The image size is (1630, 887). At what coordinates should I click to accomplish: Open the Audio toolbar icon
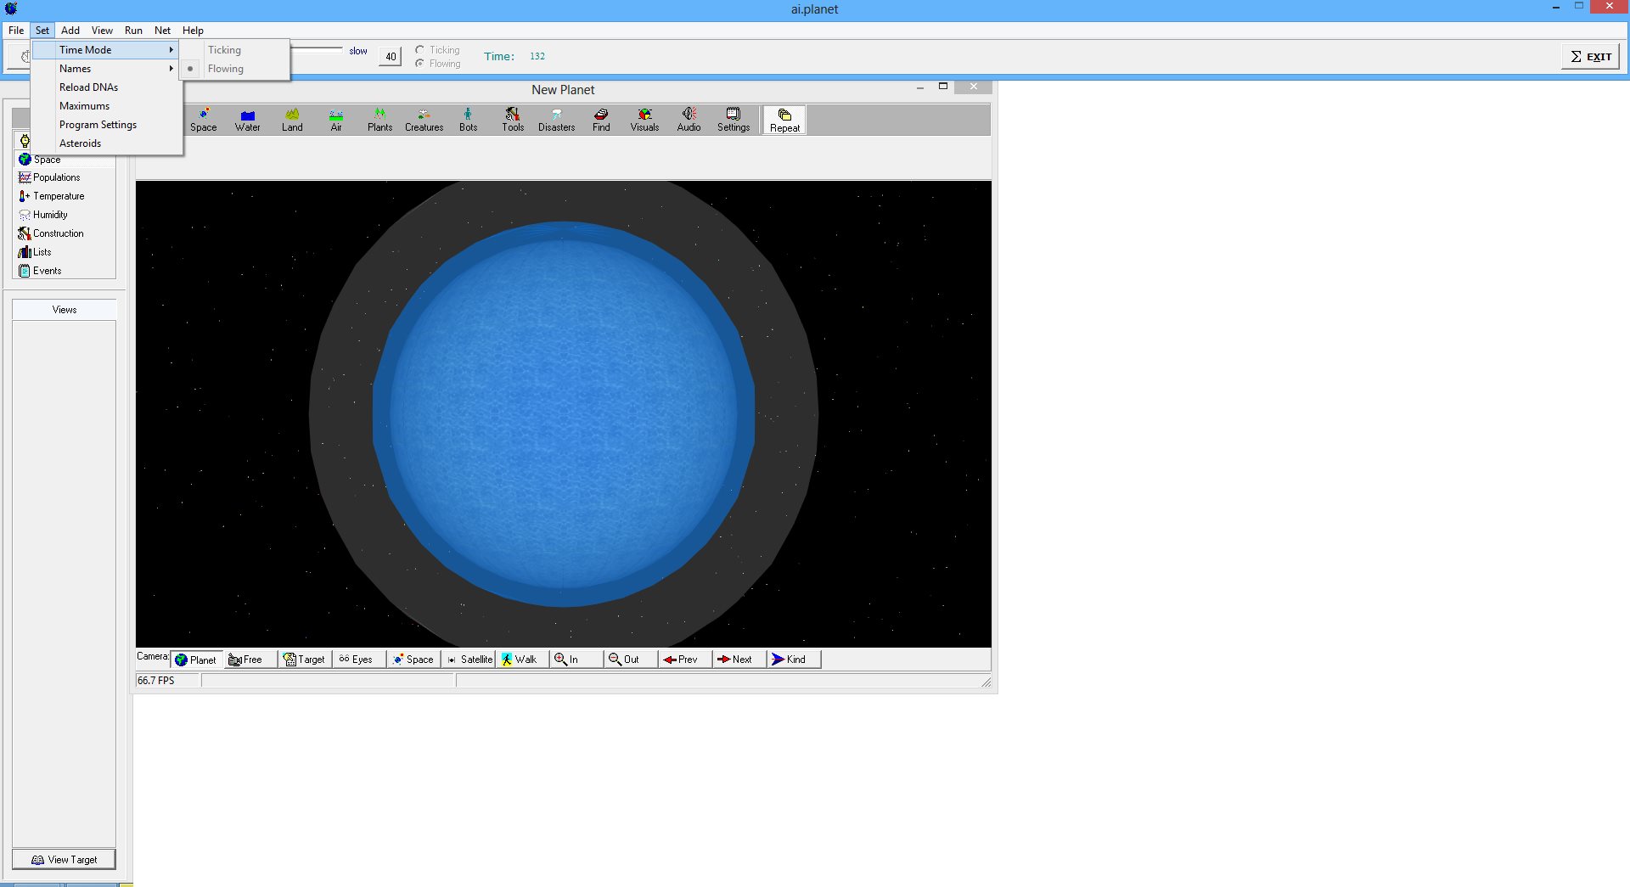[x=689, y=120]
